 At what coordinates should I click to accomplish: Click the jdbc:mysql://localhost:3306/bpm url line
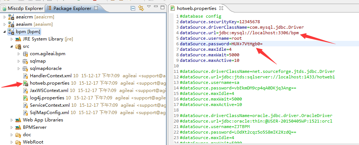click(239, 33)
